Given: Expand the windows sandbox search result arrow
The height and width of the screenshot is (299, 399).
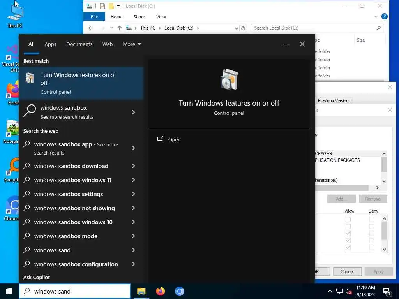Looking at the screenshot, I should coord(133,112).
